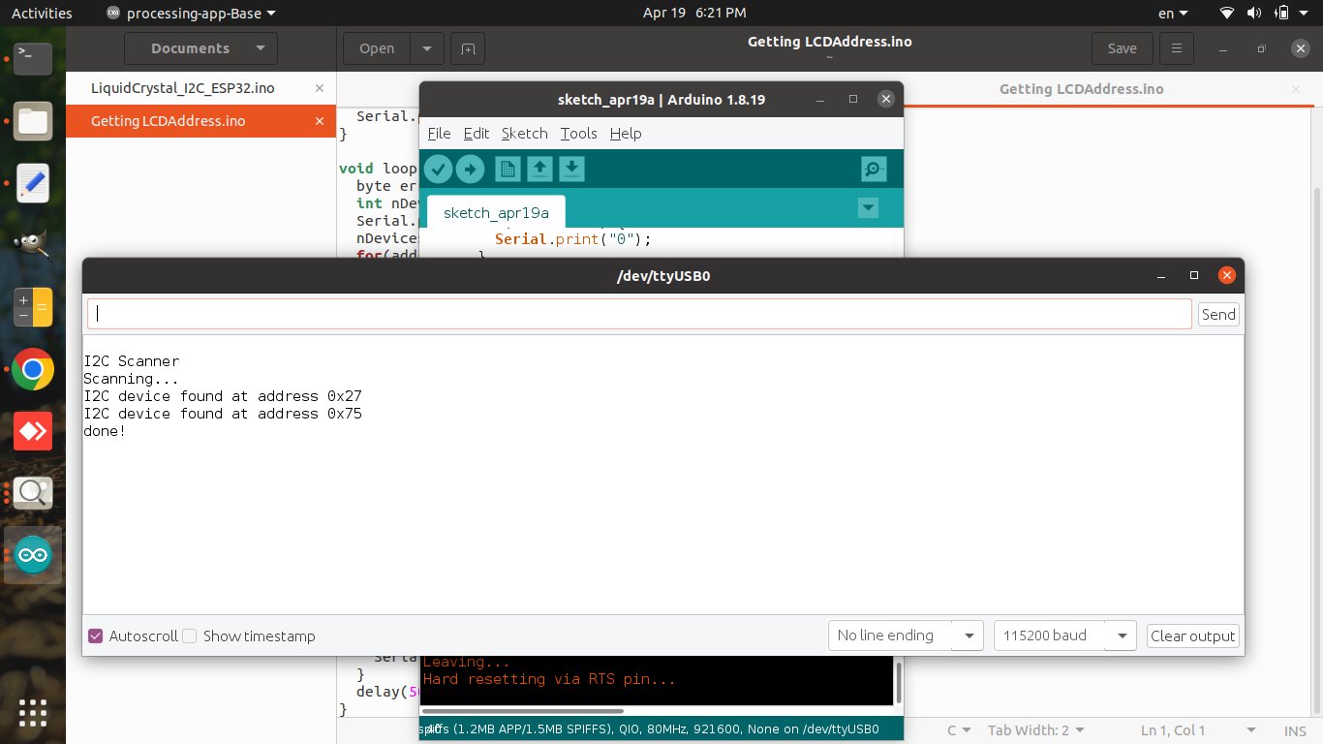Select the sketch_apr19a tab

[496, 212]
